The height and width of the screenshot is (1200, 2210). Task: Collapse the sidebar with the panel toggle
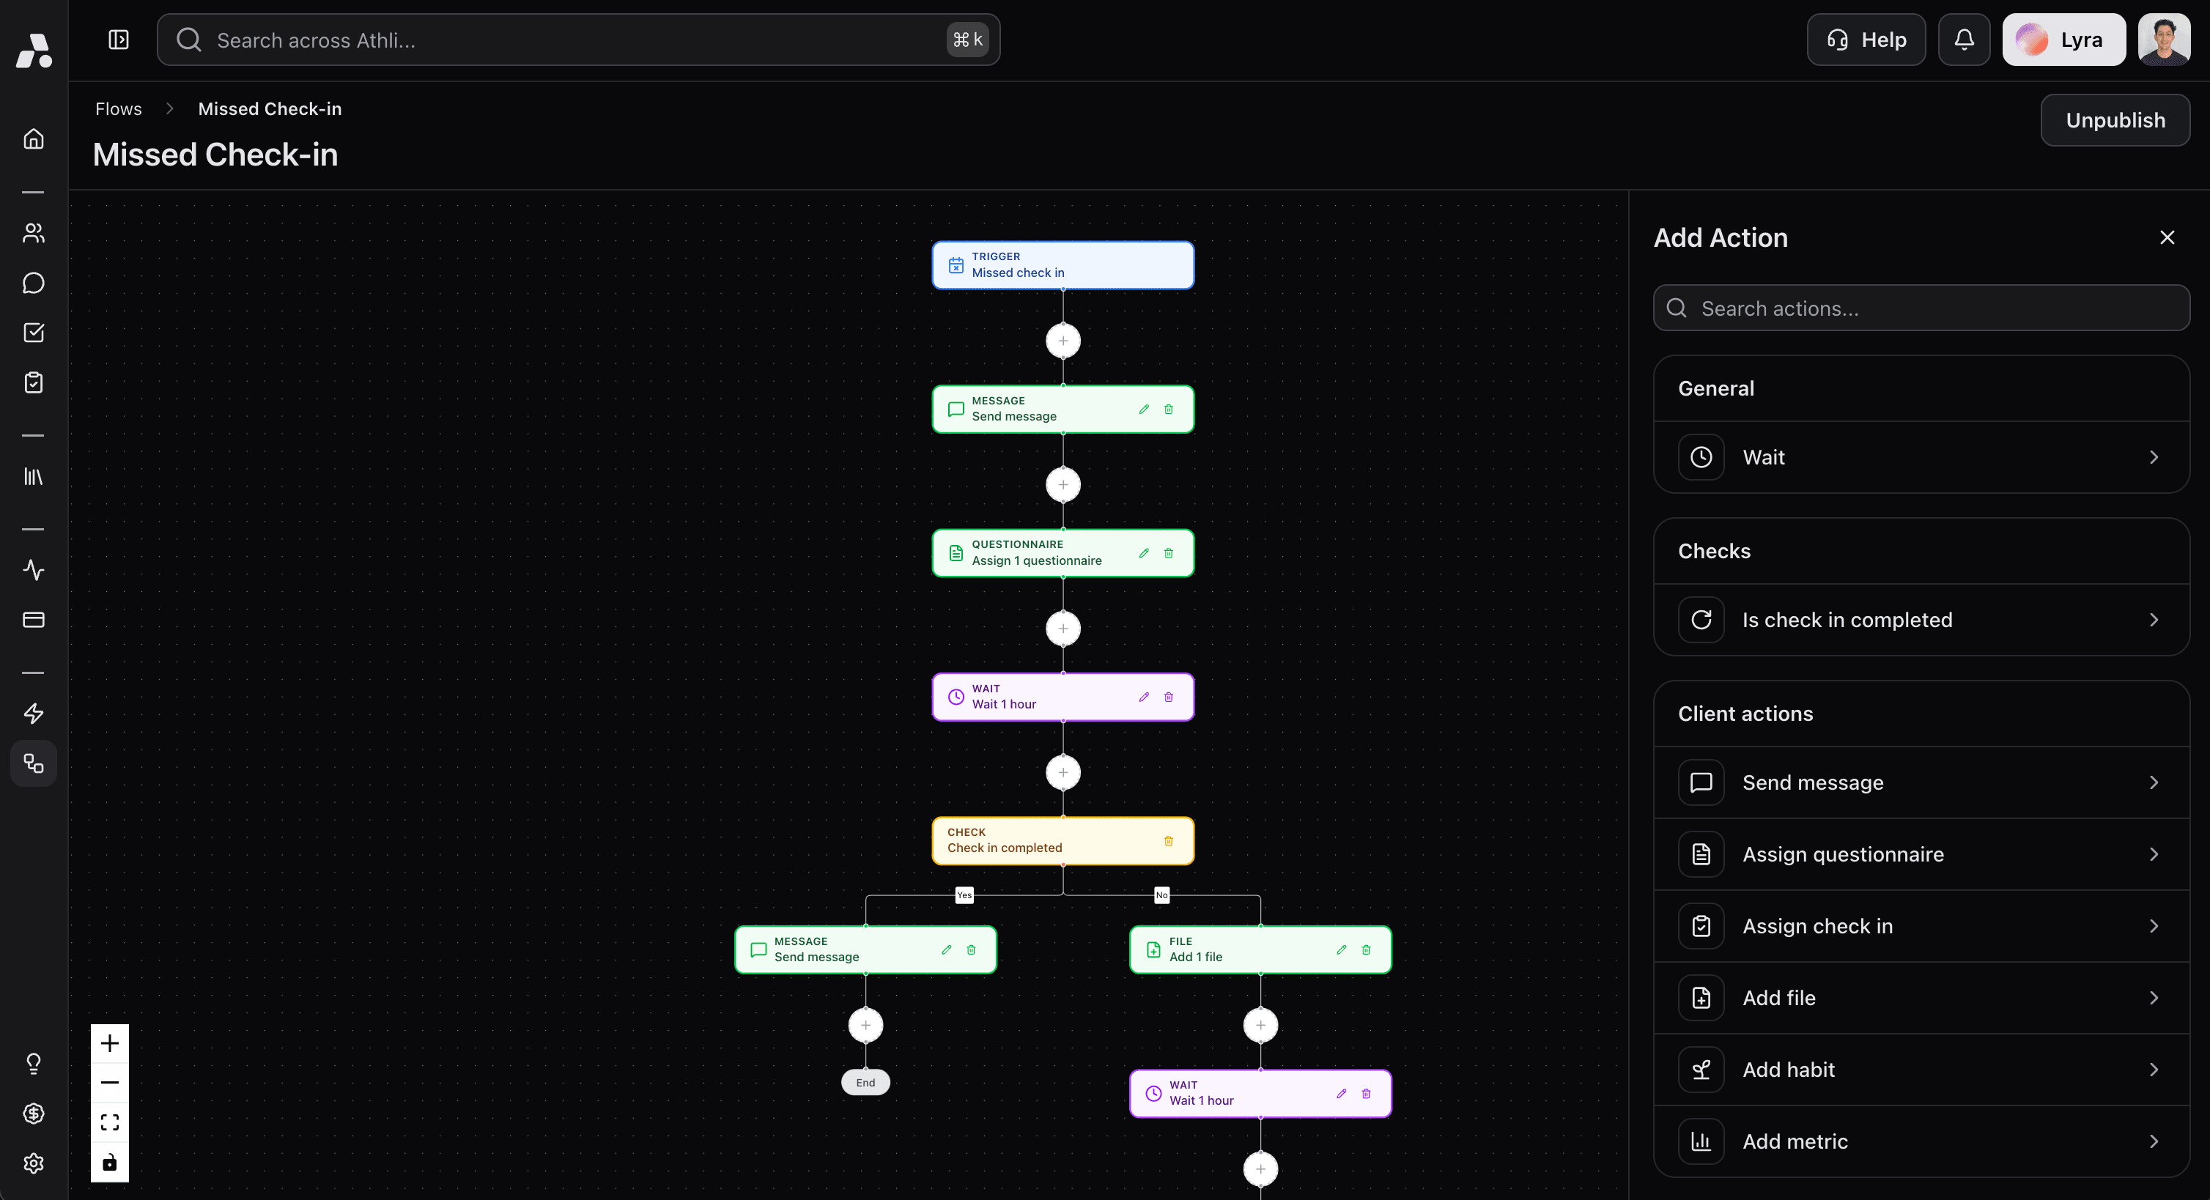(x=117, y=40)
